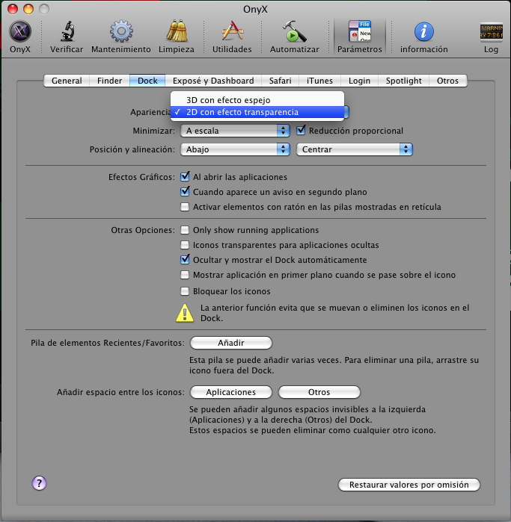Click the yellow warning triangle icon
The width and height of the screenshot is (511, 522).
(x=185, y=313)
